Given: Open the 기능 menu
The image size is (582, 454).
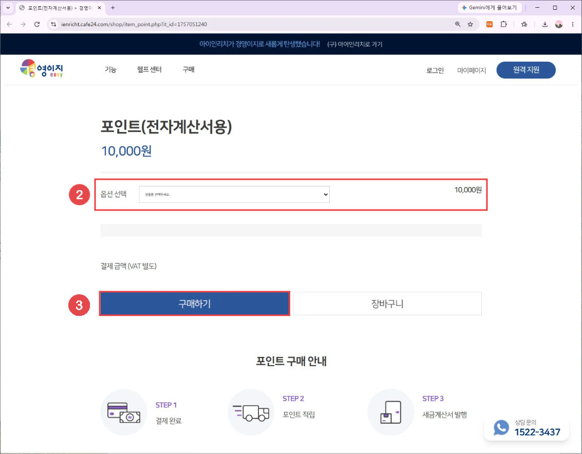Looking at the screenshot, I should (110, 69).
